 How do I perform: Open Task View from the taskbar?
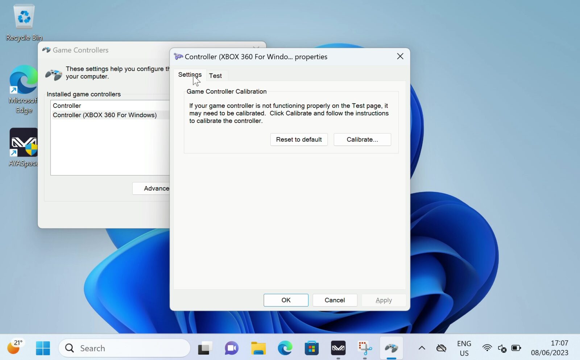point(204,348)
